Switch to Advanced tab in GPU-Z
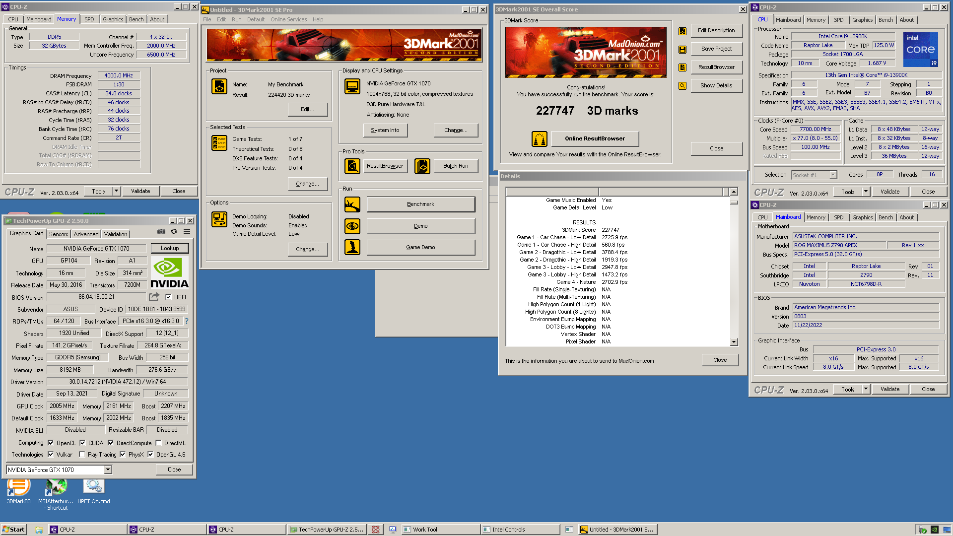The height and width of the screenshot is (536, 953). point(86,234)
